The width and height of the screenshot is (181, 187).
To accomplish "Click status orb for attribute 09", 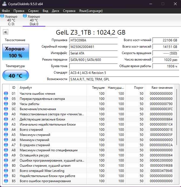I will pyautogui.click(x=6, y=104).
